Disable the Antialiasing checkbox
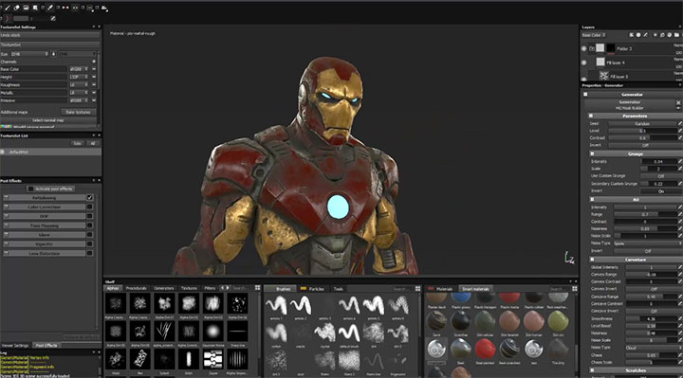 pos(90,197)
